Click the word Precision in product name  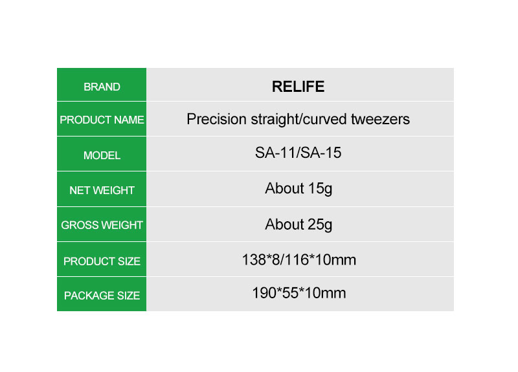tap(216, 120)
